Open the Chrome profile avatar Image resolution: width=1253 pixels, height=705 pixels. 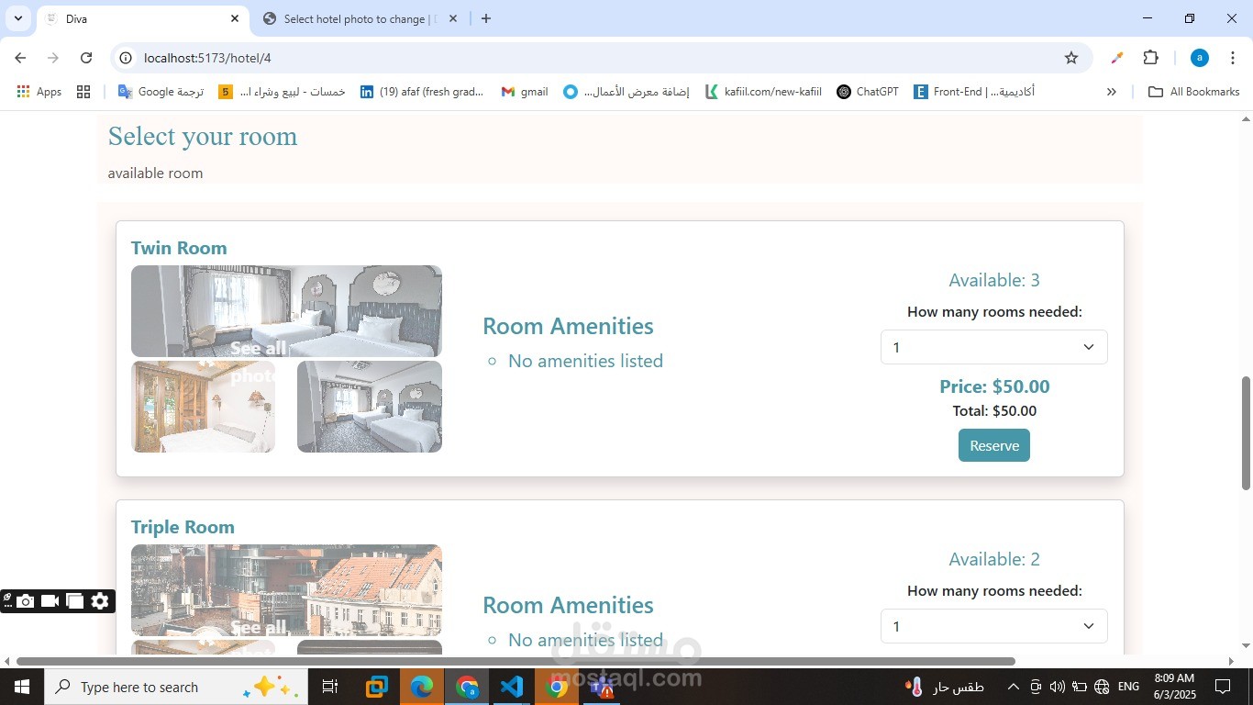point(1199,58)
